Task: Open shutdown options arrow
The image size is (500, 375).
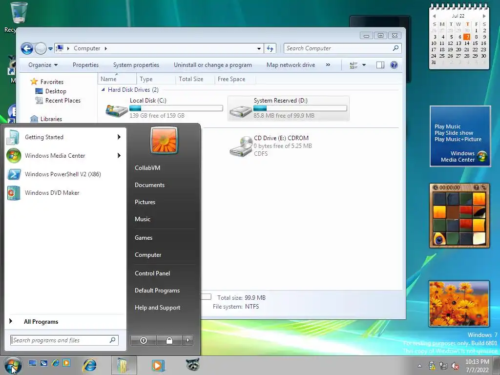Action: click(188, 340)
